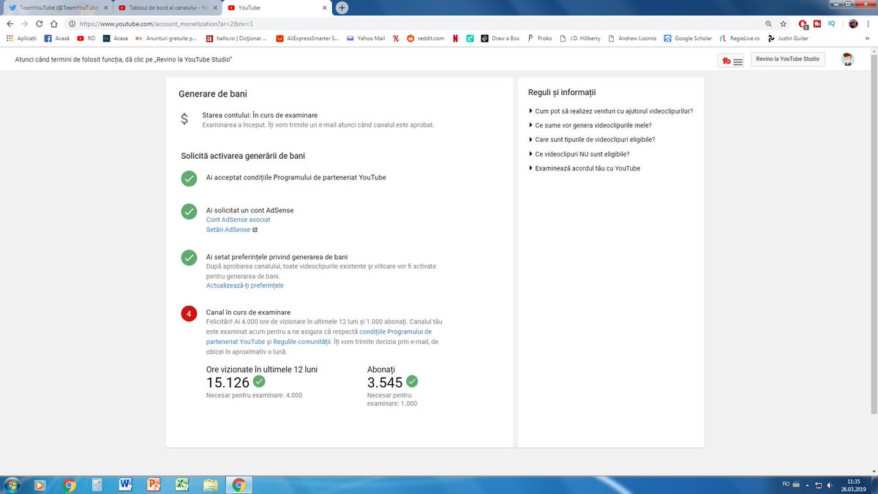Open the 'Regulile comunității' link
This screenshot has width=878, height=494.
click(302, 342)
